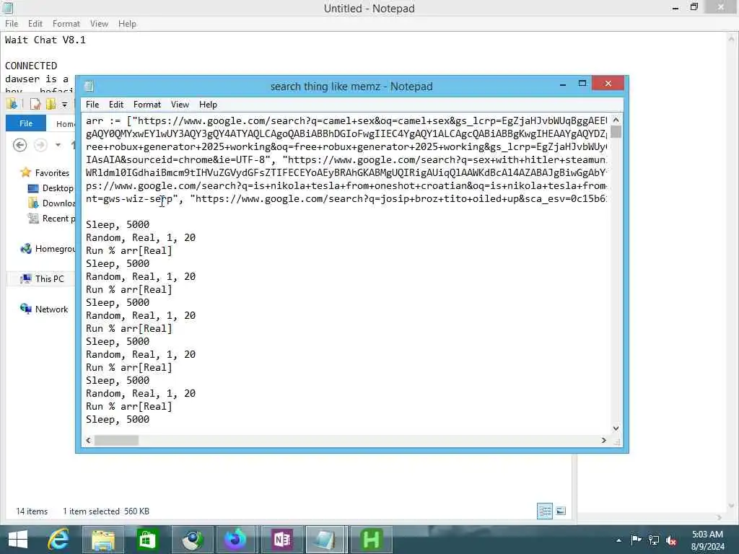Click "CONNECTED" line in Untitled Notepad
Image resolution: width=739 pixels, height=554 pixels.
[31, 66]
